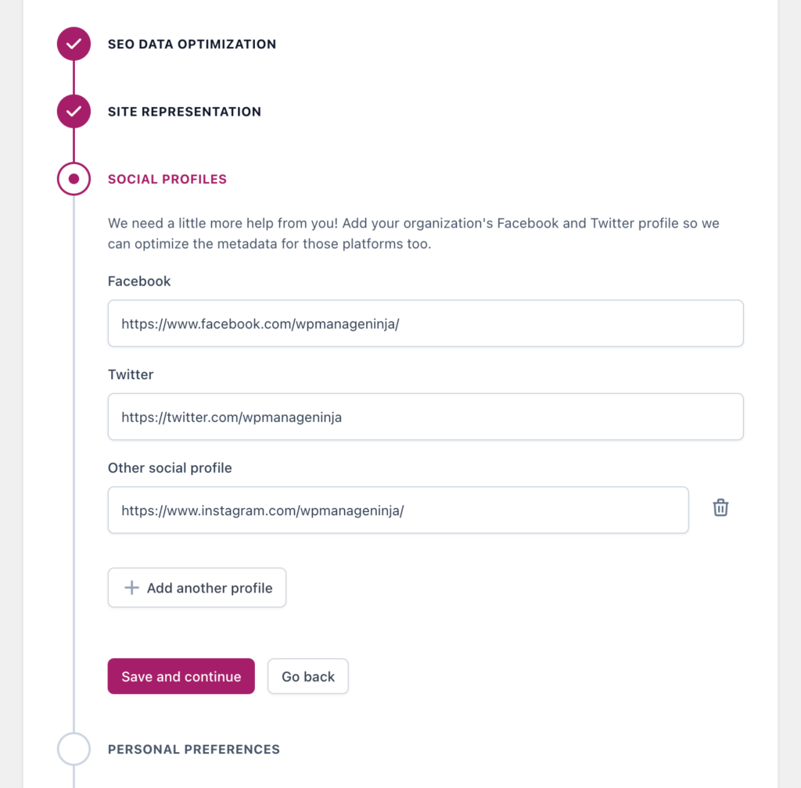801x788 pixels.
Task: Expand the Personal Preferences section
Action: (x=193, y=749)
